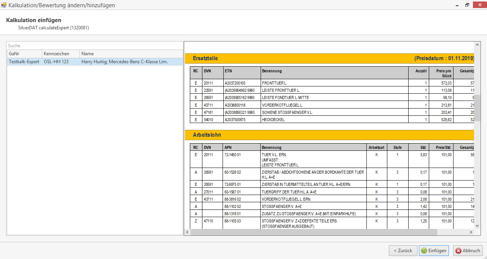Image resolution: width=487 pixels, height=259 pixels.
Task: Click the HECKDECKEL entry in Ersatzteile
Action: click(x=273, y=120)
